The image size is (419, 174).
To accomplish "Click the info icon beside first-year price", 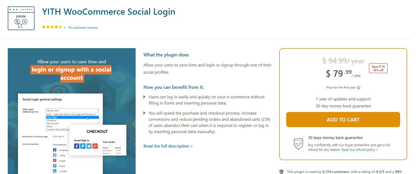I will [x=359, y=88].
